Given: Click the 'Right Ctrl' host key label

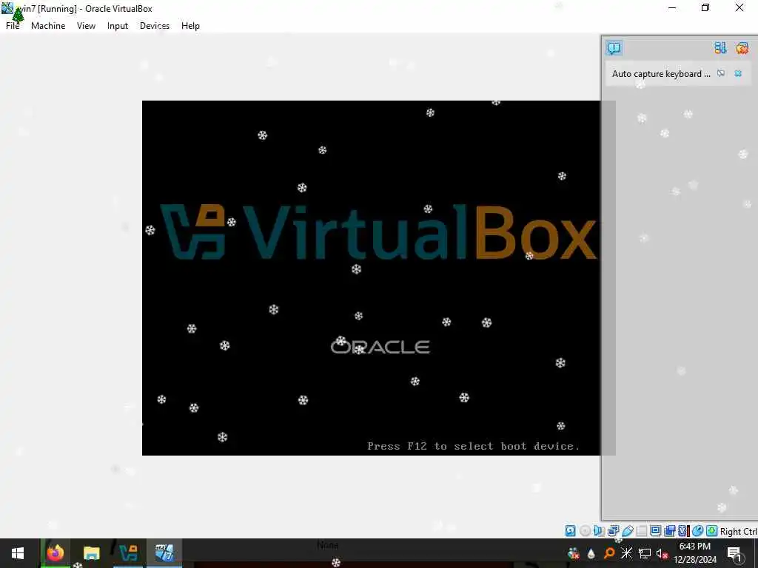Looking at the screenshot, I should (738, 531).
